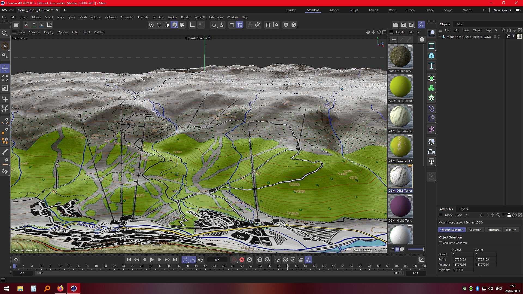
Task: Open the Textures attributes tab
Action: click(511, 230)
